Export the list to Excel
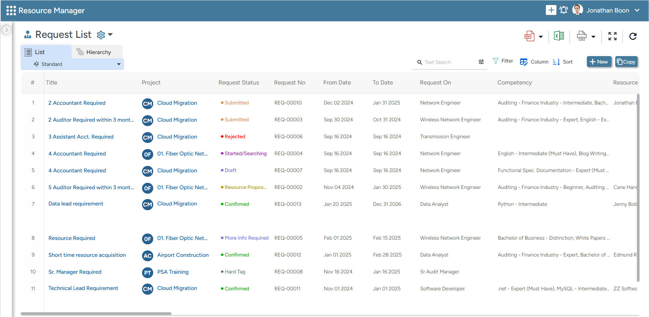 point(559,35)
